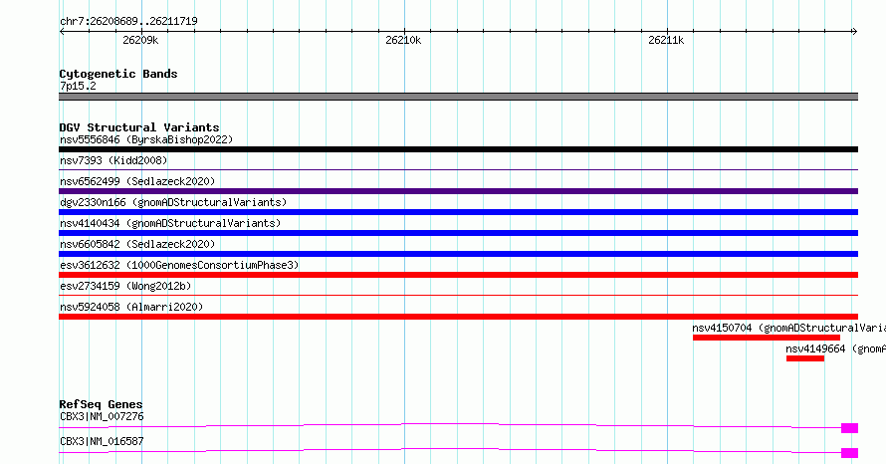Click the nsv7393 (Kidd2008) label

click(x=113, y=160)
